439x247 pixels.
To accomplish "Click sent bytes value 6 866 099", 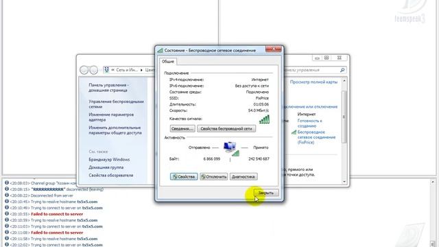I will point(212,158).
